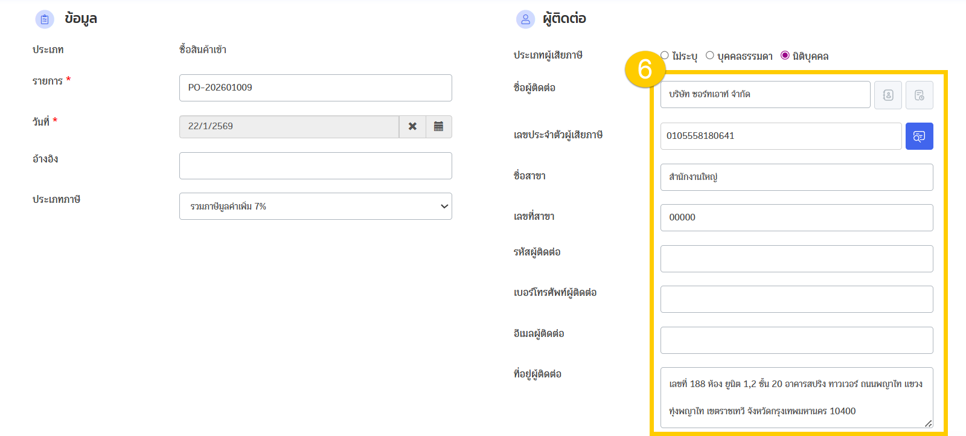Click the contact address text area
The width and height of the screenshot is (966, 436).
pos(796,397)
